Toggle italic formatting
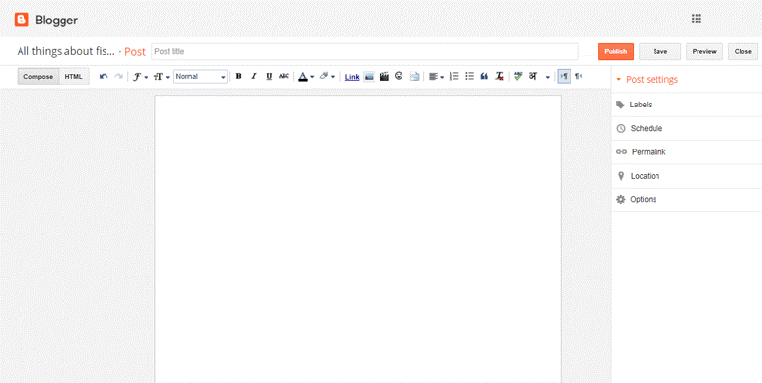This screenshot has height=383, width=762. click(x=253, y=77)
